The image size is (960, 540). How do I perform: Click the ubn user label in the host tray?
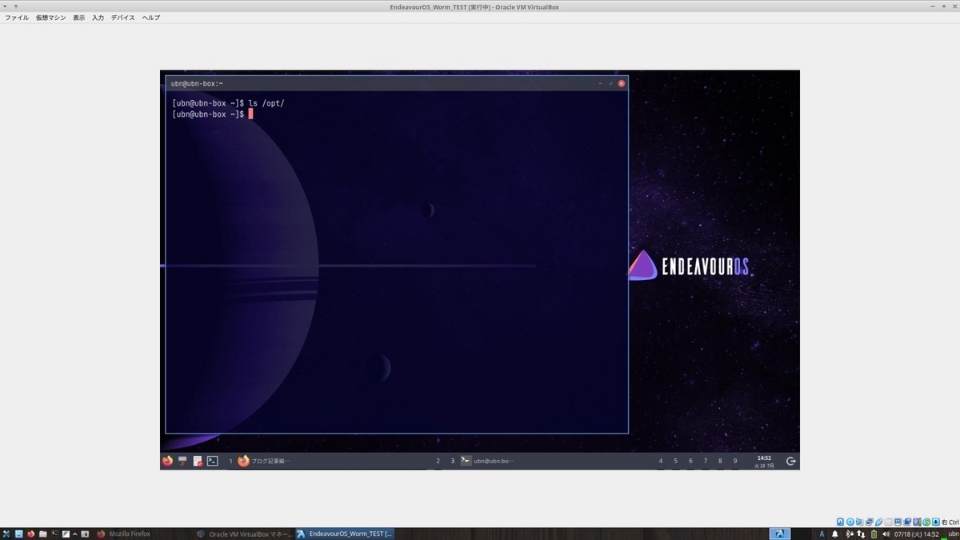coord(953,534)
